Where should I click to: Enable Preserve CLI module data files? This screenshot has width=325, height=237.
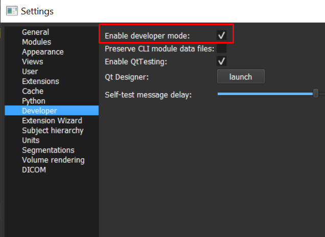click(221, 49)
